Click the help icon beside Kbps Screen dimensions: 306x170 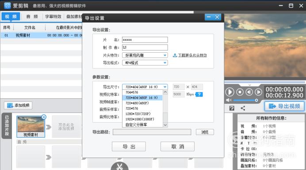pos(199,94)
